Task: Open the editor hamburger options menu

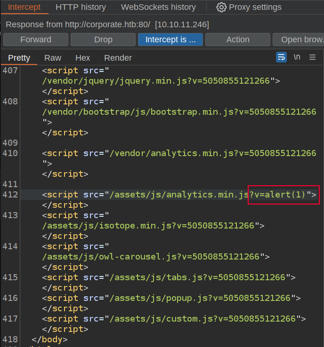Action: (x=312, y=57)
